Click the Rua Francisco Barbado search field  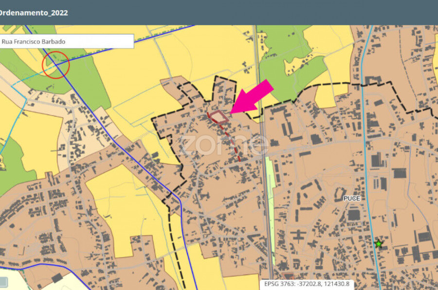click(x=67, y=41)
